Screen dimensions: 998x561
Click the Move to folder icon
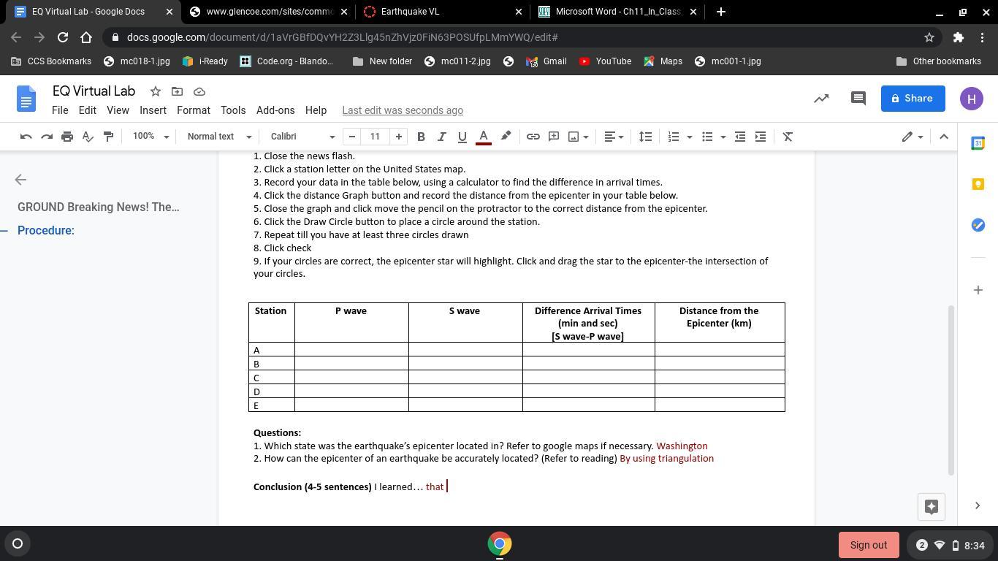click(177, 91)
